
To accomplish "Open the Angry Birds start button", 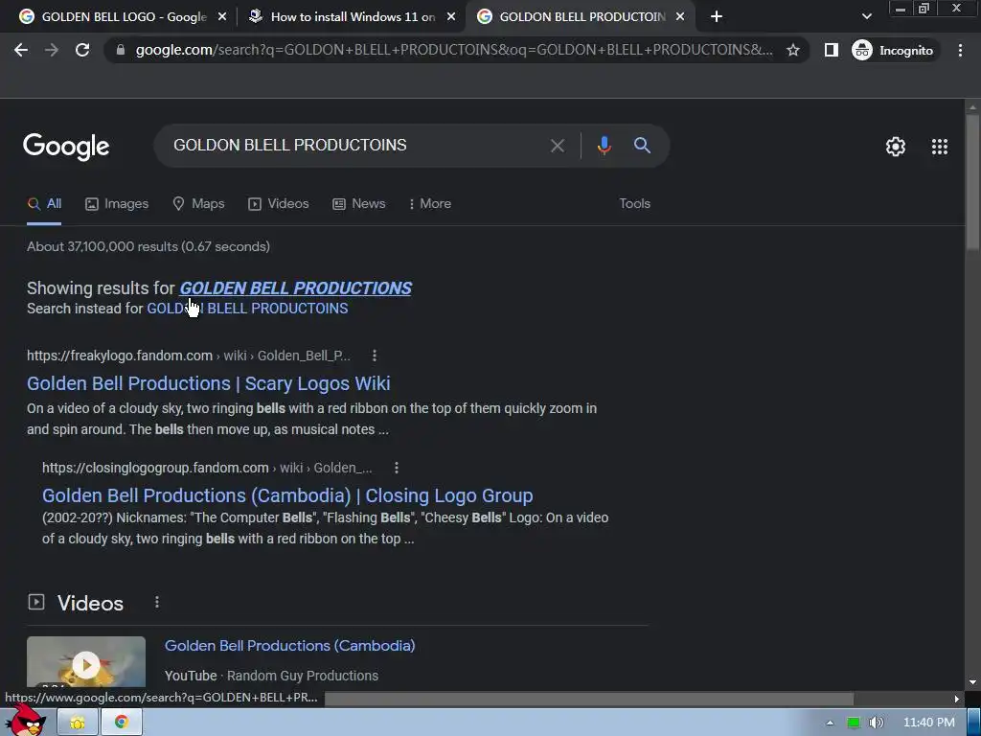I will click(x=25, y=721).
